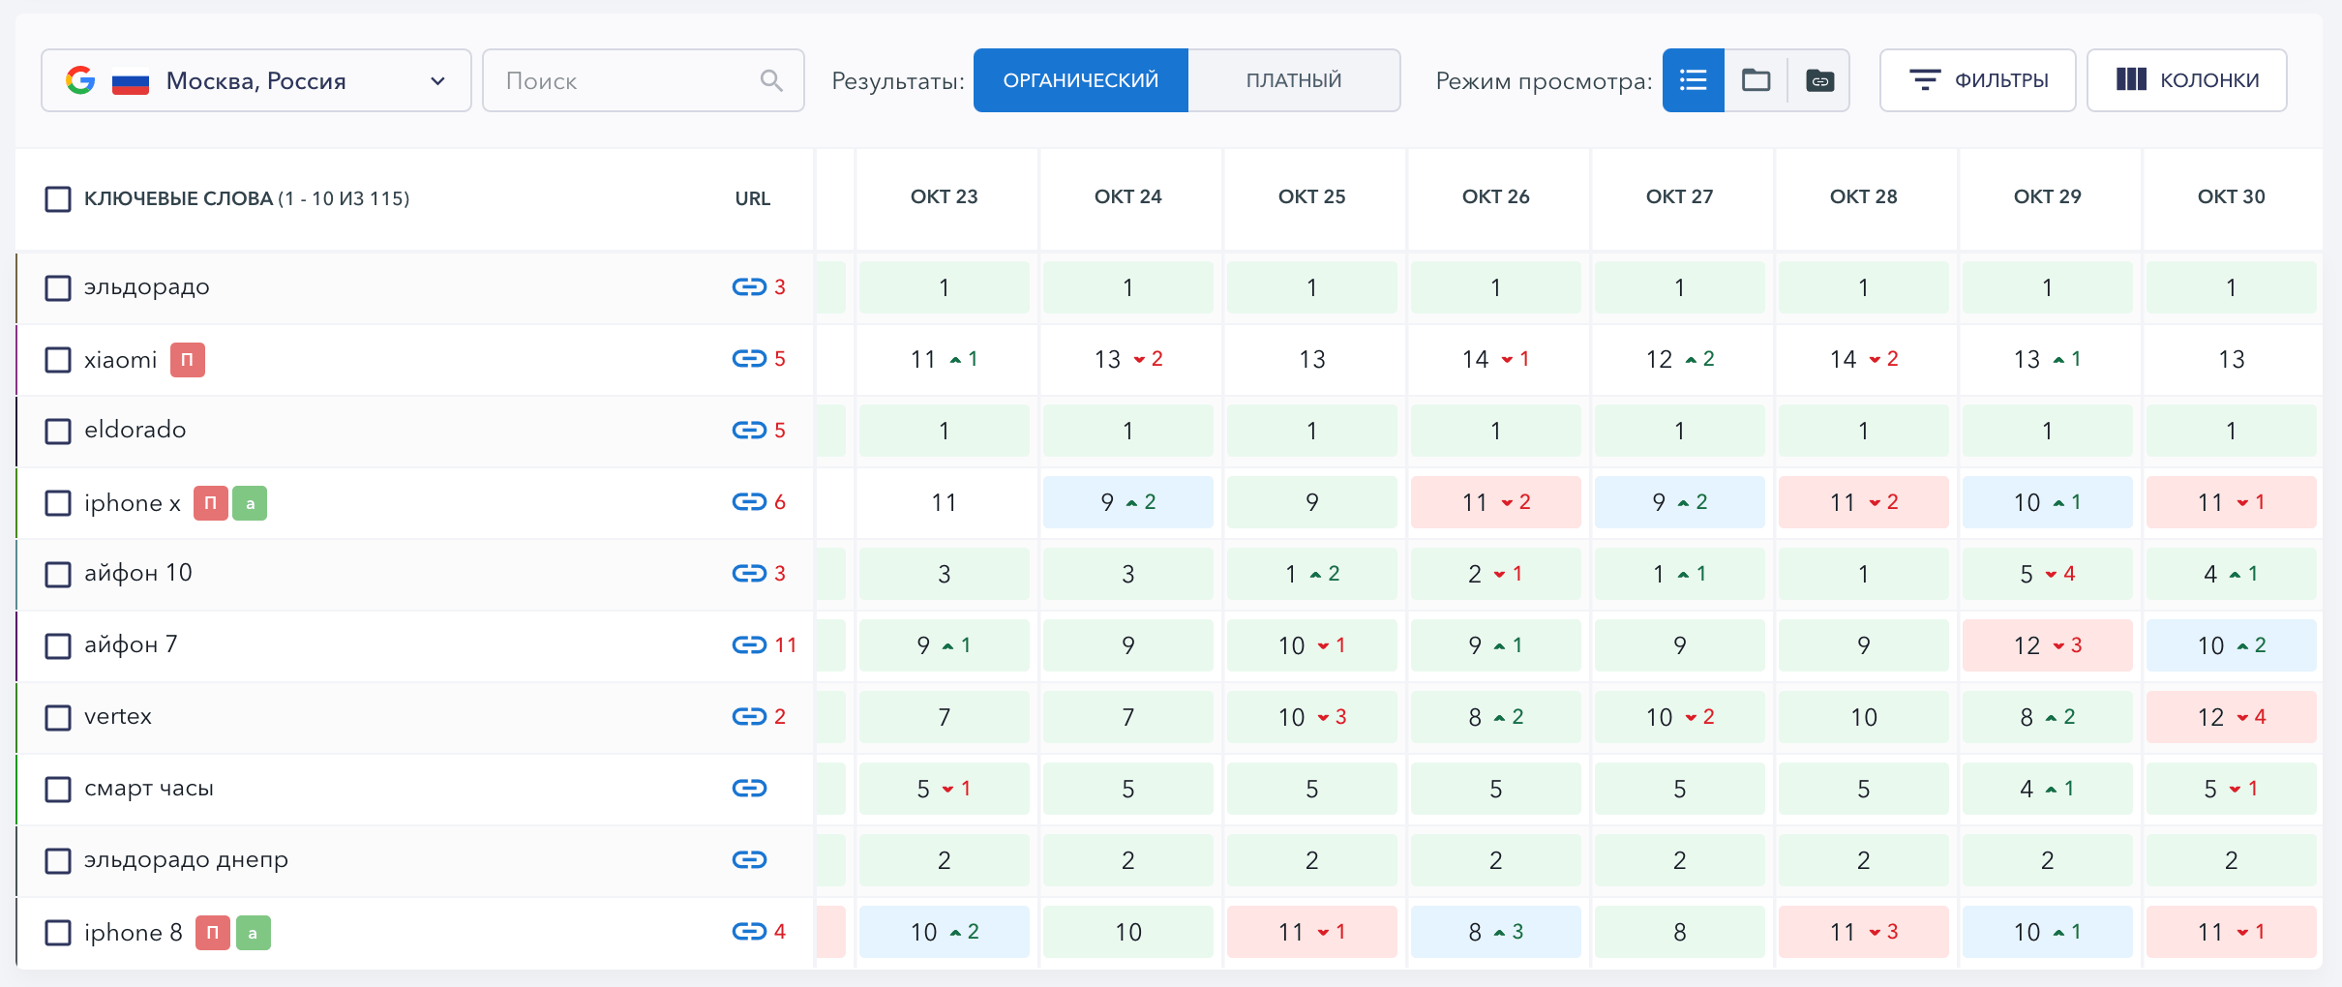Click vertex position cell for ОКТ 30

click(2232, 717)
